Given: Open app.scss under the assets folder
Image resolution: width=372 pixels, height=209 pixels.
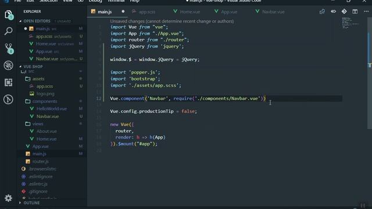Looking at the screenshot, I should click(45, 87).
